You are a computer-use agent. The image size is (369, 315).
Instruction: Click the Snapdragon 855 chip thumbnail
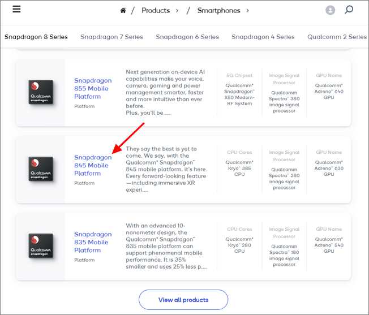point(41,92)
